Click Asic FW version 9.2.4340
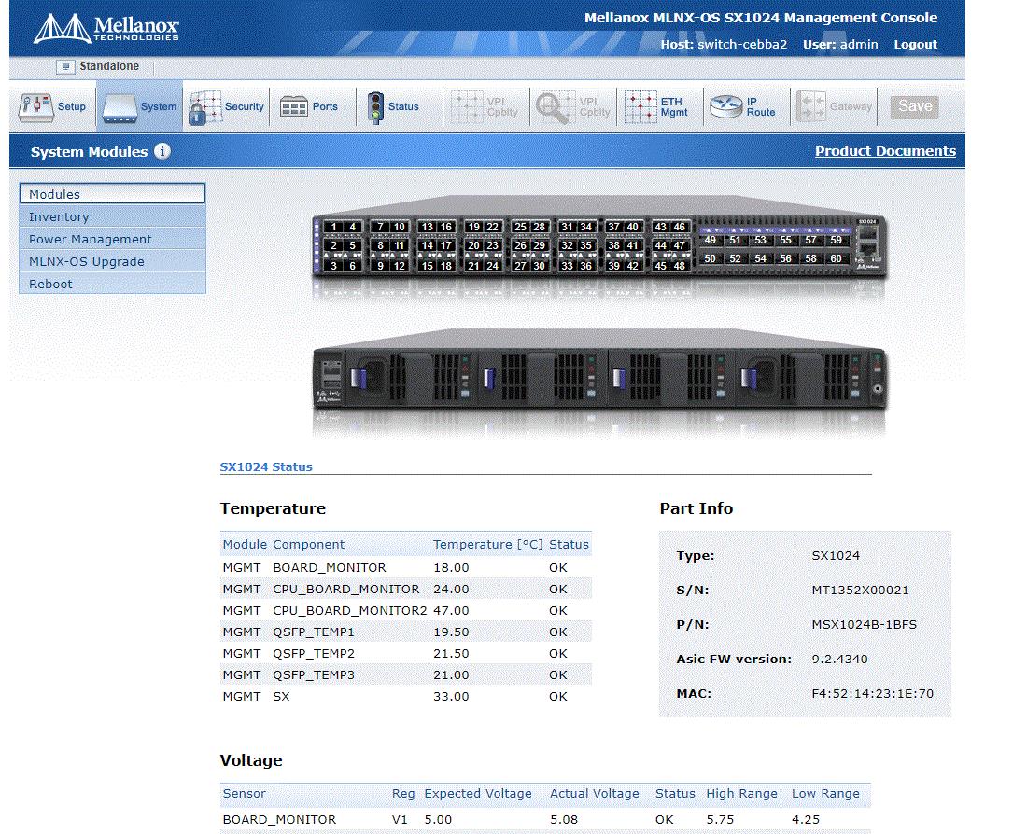 pyautogui.click(x=839, y=659)
